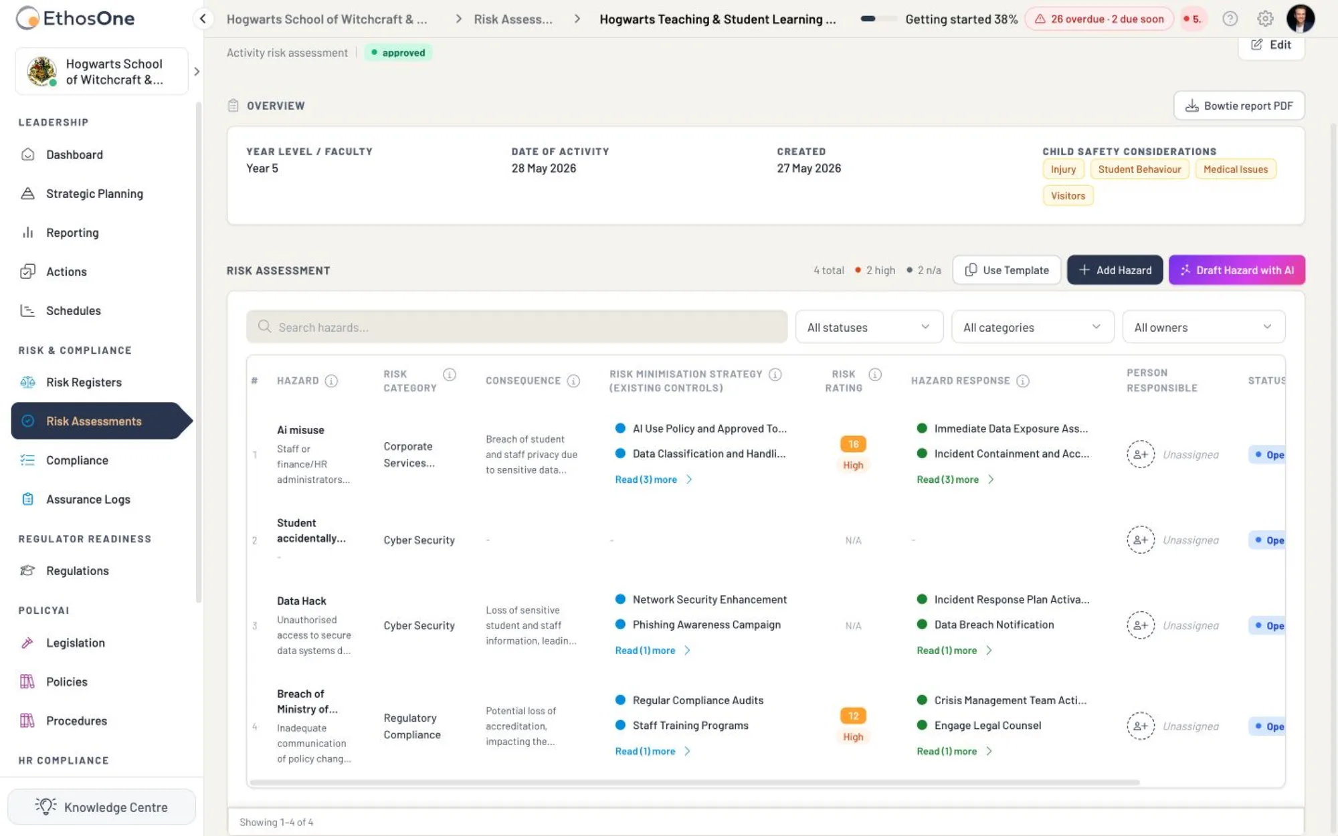Screen dimensions: 1338x836
Task: Expand Read (1) more under Regular Compliance Audits
Action: click(x=652, y=752)
